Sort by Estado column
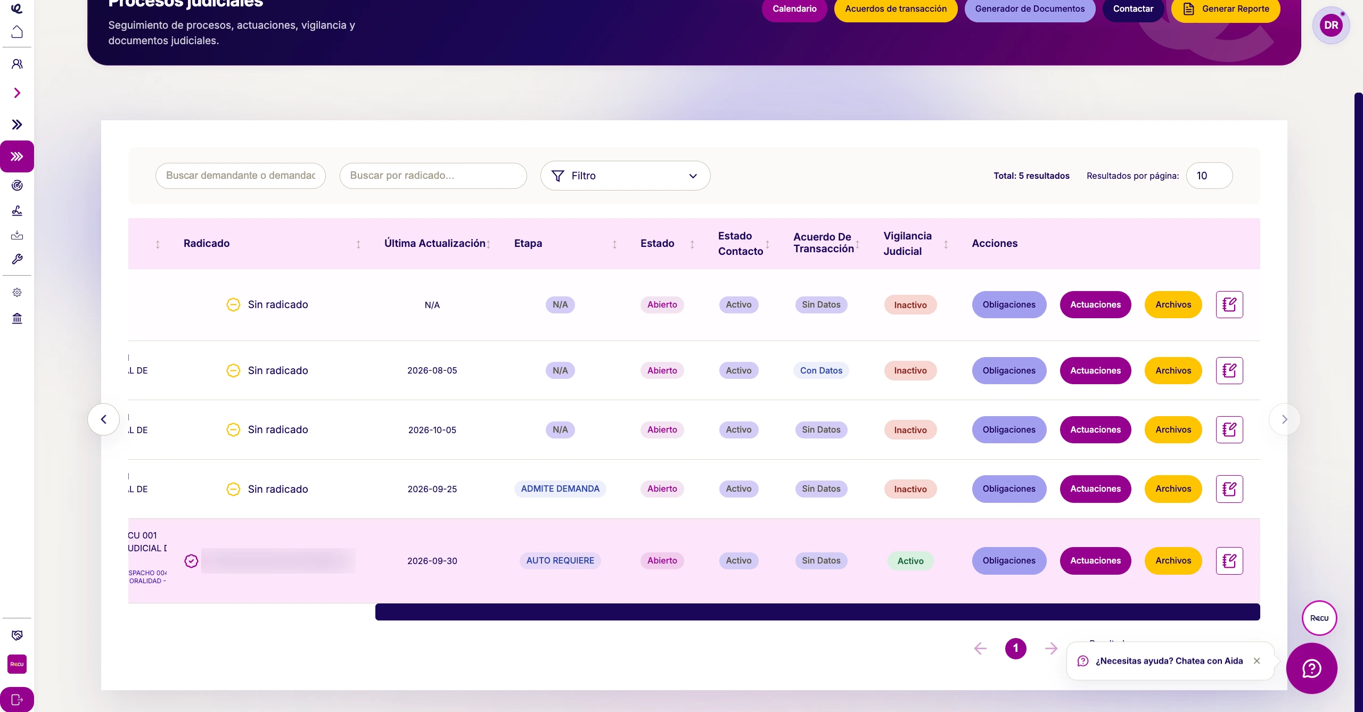1363x712 pixels. pos(692,244)
